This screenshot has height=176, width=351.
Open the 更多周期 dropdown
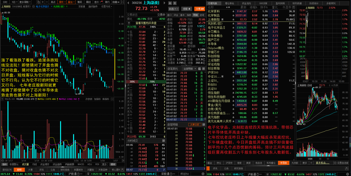coord(25,2)
